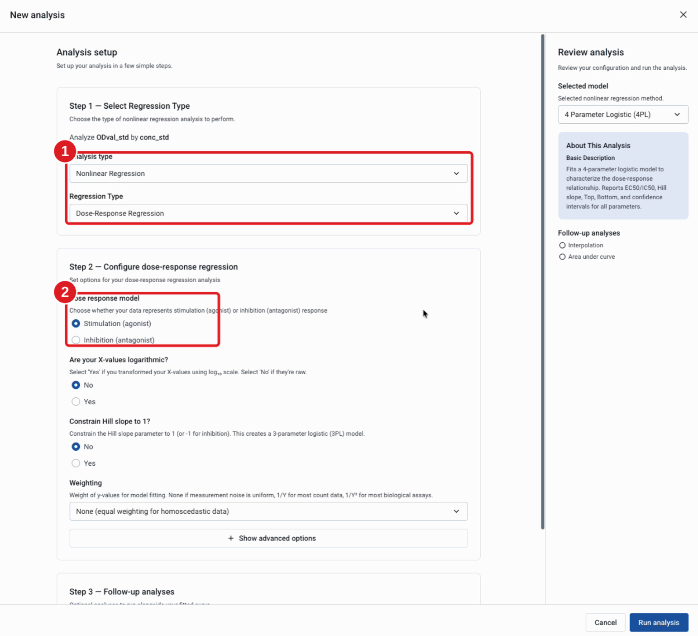This screenshot has width=698, height=636.
Task: Choose Yes for logarithmic X-values
Action: (76, 401)
